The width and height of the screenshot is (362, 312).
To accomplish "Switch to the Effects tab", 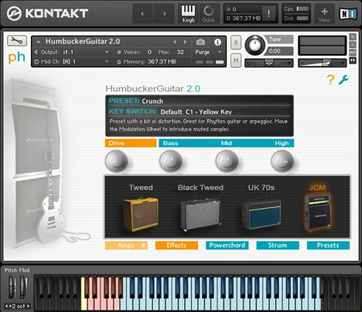I will [176, 245].
